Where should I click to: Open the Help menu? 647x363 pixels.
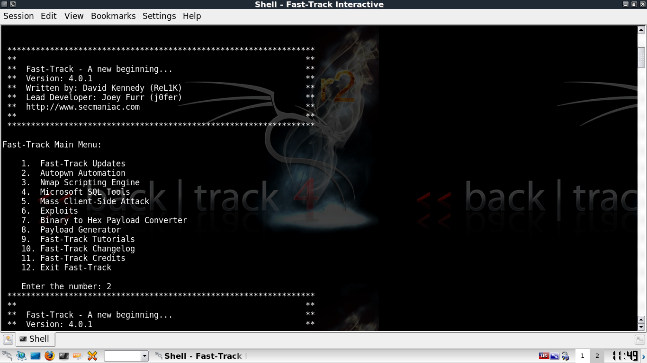[x=192, y=16]
